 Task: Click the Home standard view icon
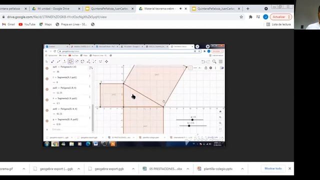click(x=220, y=111)
